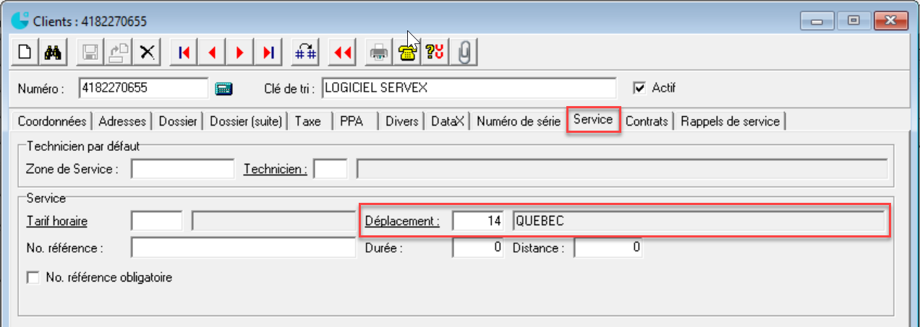
Task: Click the renumber ## icon
Action: 305,52
